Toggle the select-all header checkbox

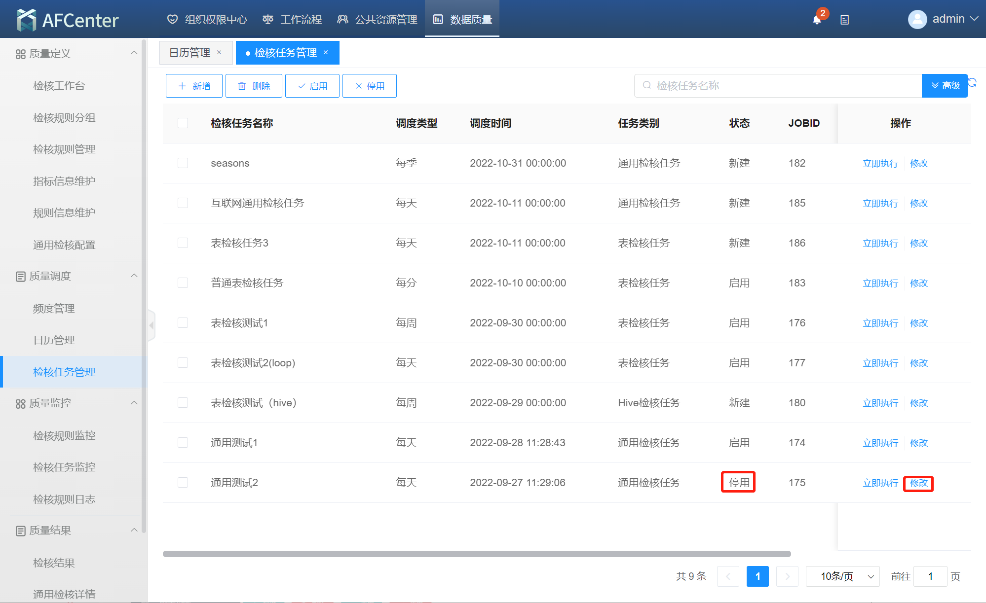[x=183, y=123]
